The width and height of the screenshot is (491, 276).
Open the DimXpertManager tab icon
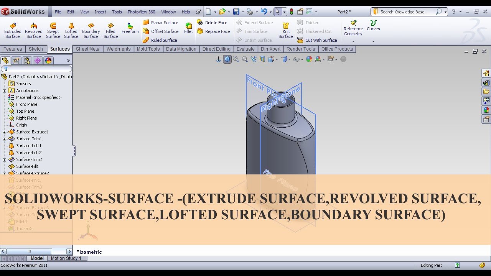(38, 61)
